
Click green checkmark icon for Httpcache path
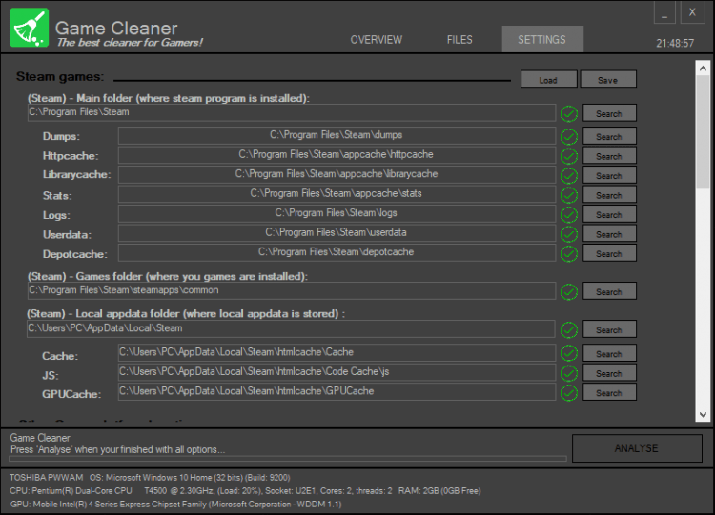[569, 156]
